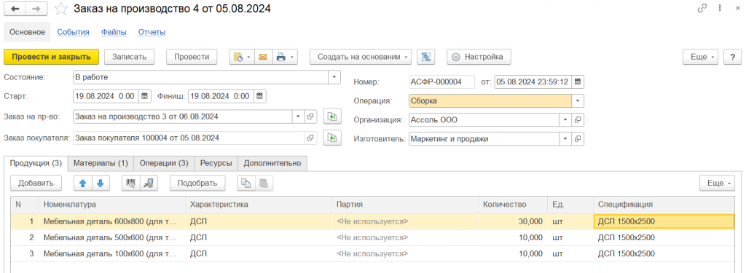Screen dimensions: 746x273
Task: Click Провести и закрыть button
Action: (x=52, y=57)
